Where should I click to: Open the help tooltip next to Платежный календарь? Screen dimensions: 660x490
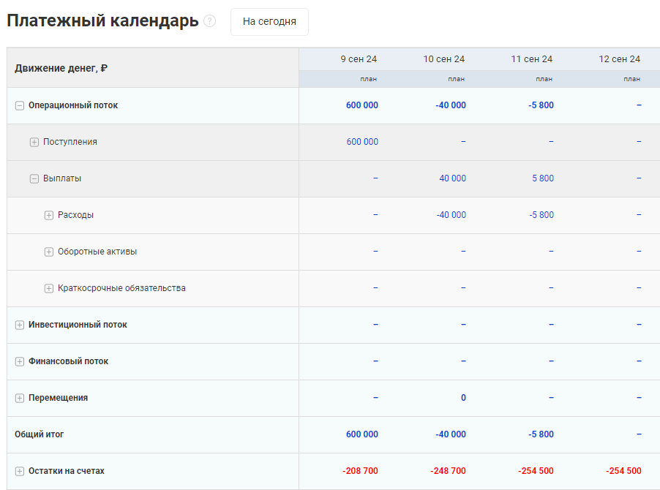(210, 21)
